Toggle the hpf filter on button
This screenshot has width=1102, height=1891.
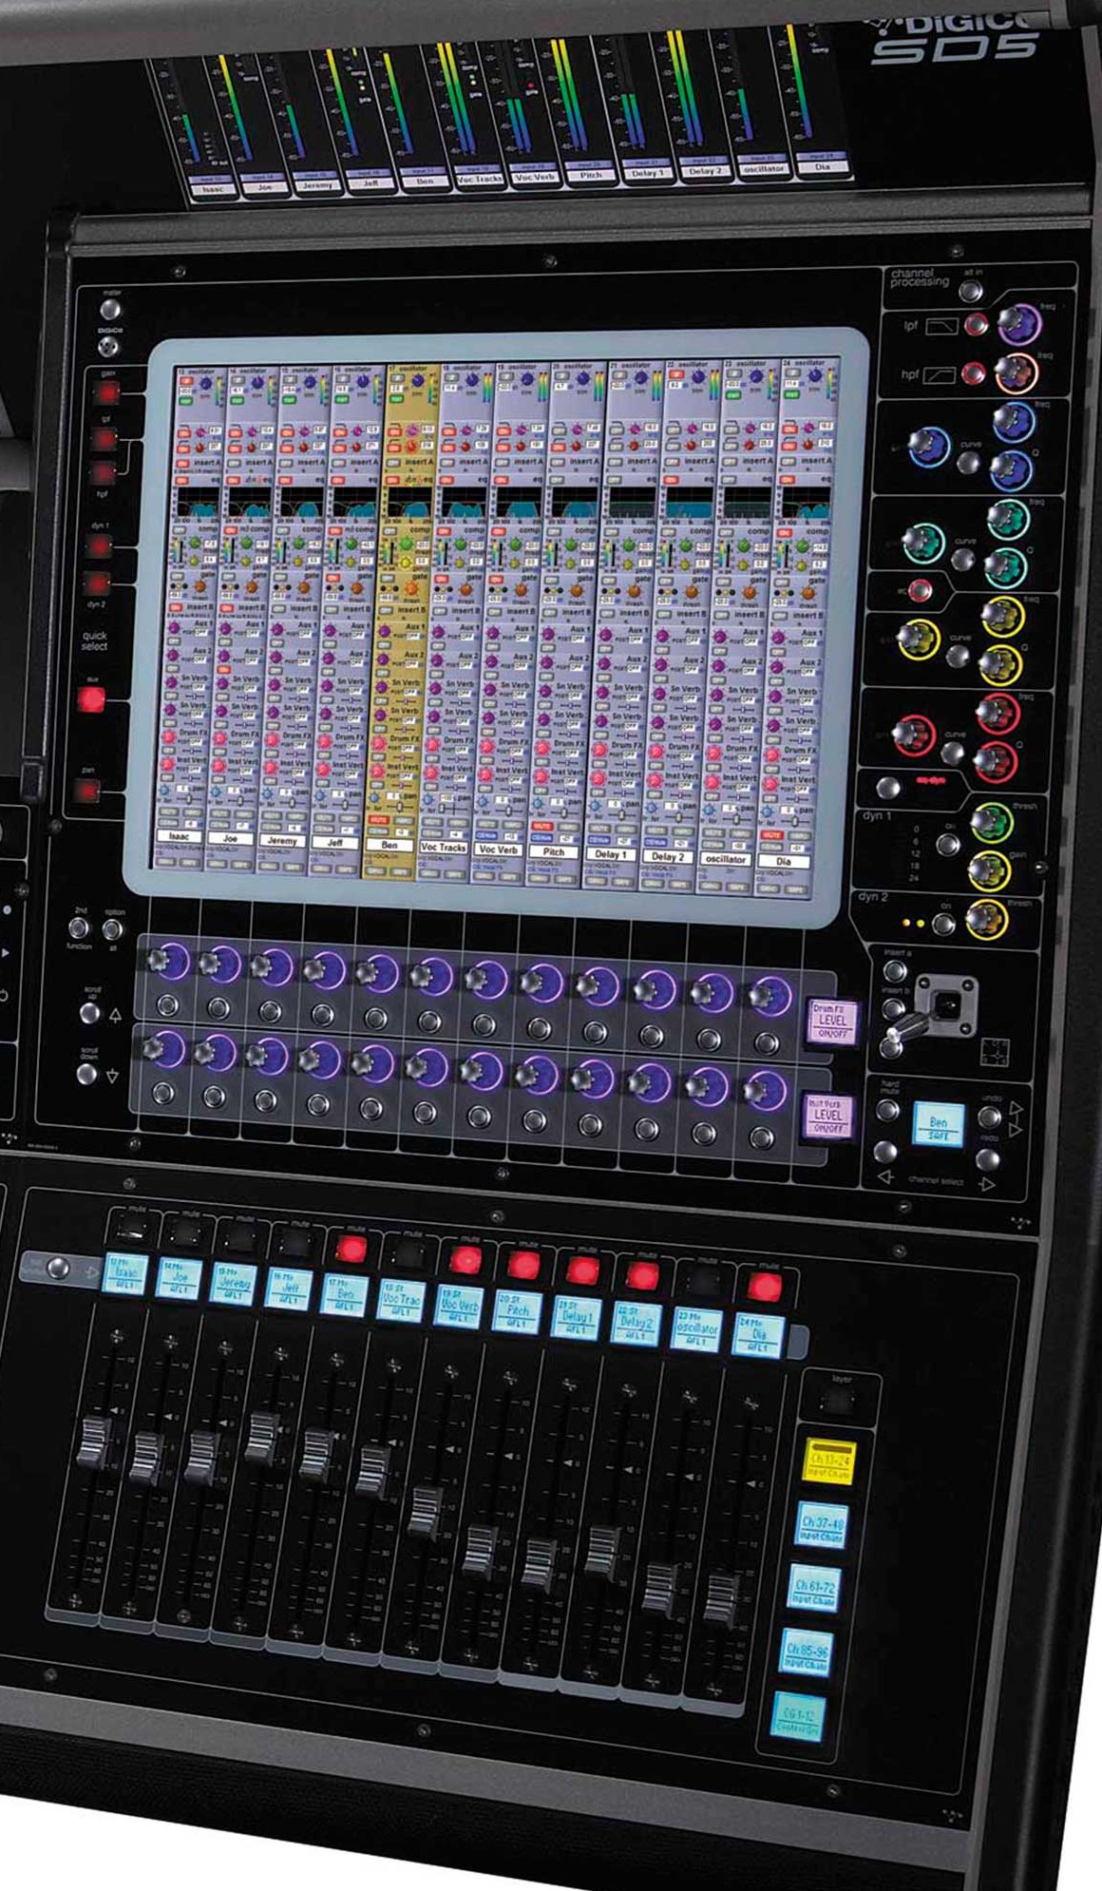point(973,372)
